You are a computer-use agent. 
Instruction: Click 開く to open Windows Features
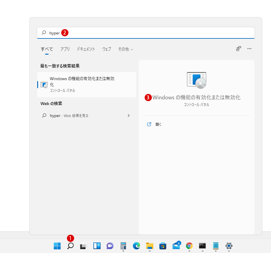[158, 124]
